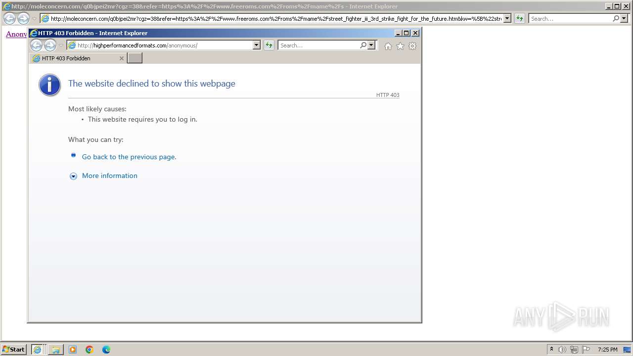Select the HTTP 403 Forbidden tab
This screenshot has height=356, width=633.
pyautogui.click(x=78, y=58)
